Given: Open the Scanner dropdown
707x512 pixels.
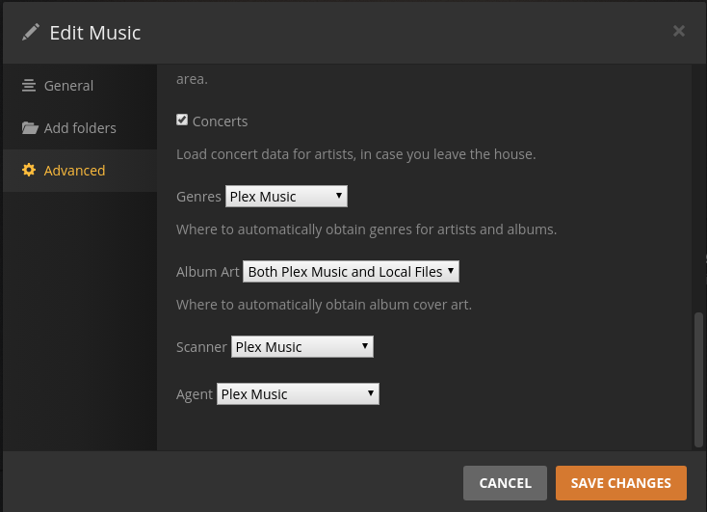Looking at the screenshot, I should click(301, 347).
